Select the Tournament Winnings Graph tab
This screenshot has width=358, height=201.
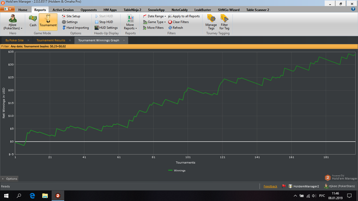(99, 40)
